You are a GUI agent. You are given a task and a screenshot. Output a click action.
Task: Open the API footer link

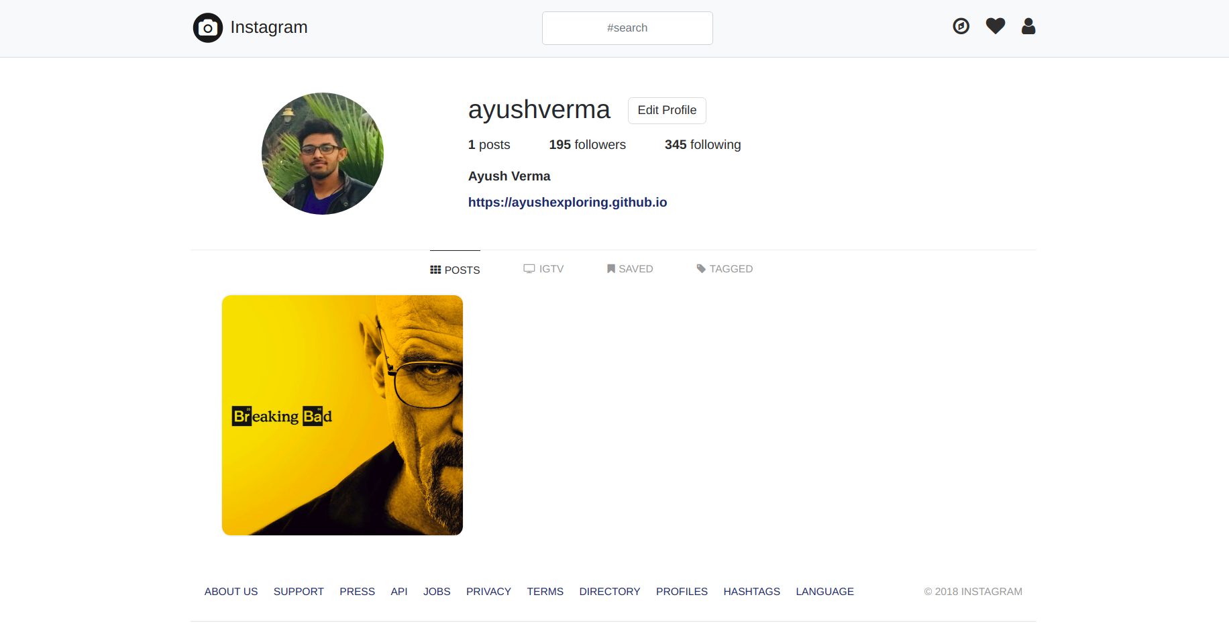point(399,592)
